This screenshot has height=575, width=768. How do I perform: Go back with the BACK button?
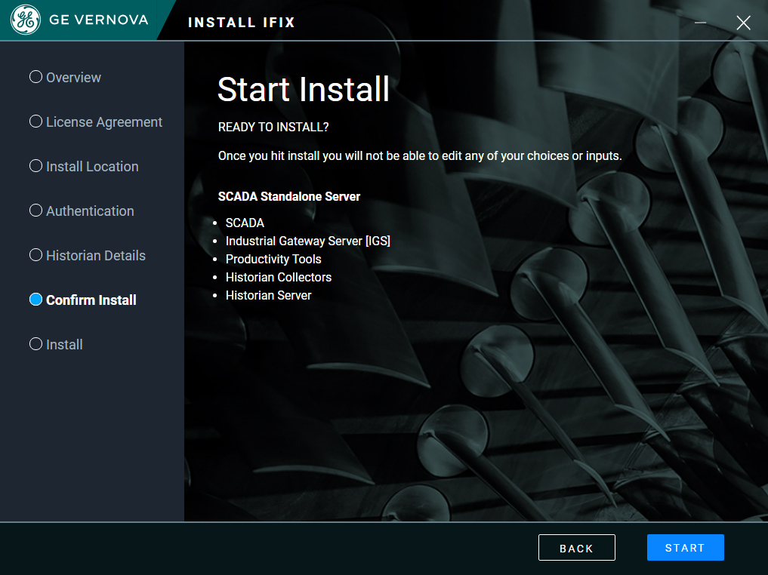pyautogui.click(x=576, y=548)
